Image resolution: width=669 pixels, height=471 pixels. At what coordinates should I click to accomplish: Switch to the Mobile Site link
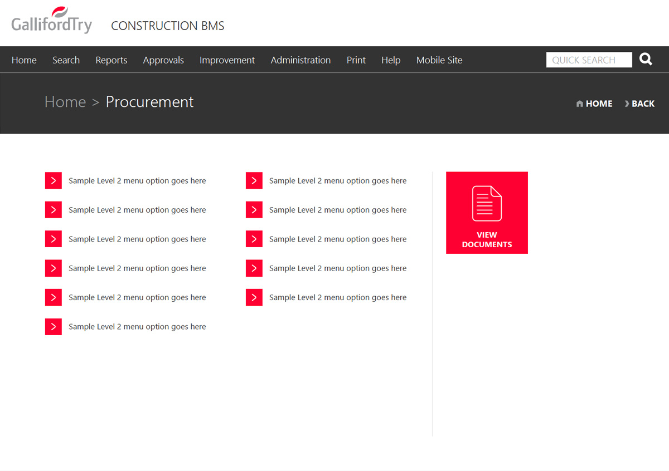tap(439, 60)
